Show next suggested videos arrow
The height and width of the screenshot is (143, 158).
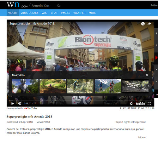click(x=149, y=86)
